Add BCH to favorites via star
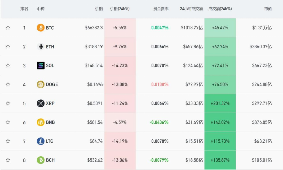 click(8, 160)
